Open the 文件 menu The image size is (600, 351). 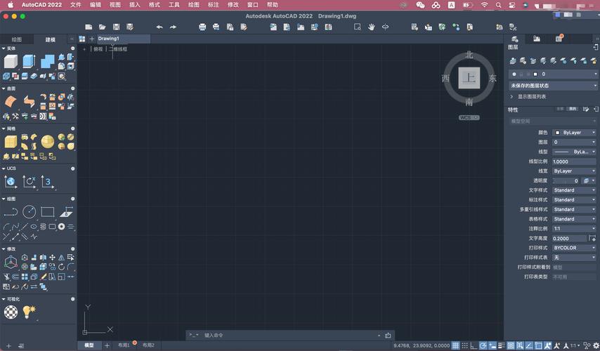(x=76, y=5)
